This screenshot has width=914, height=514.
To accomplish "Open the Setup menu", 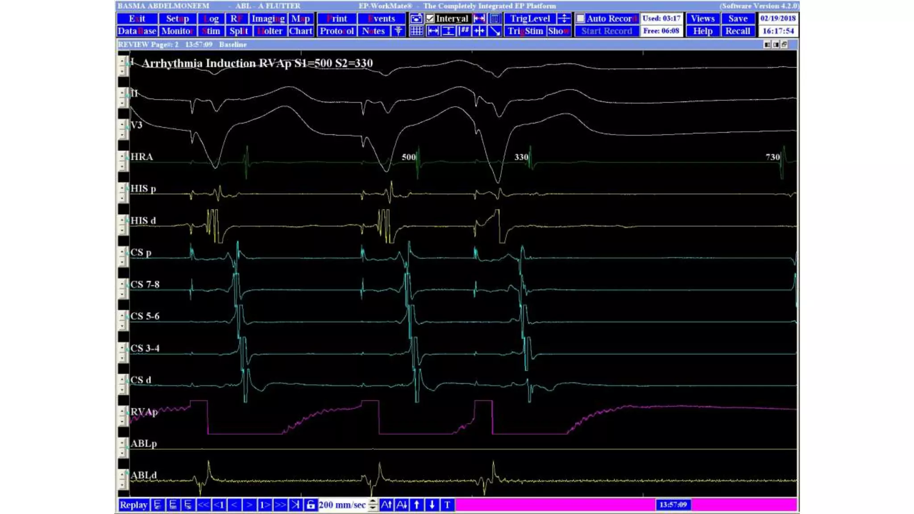I will (x=177, y=19).
